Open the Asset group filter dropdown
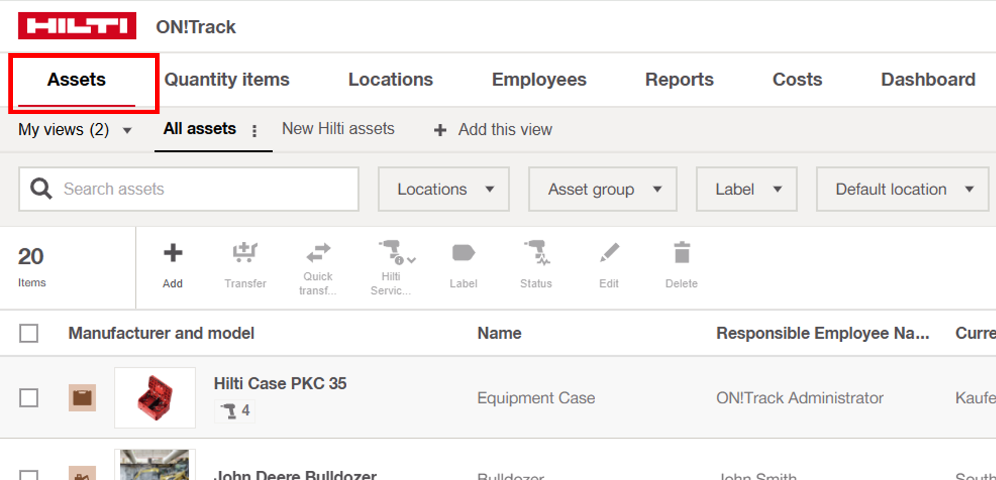The width and height of the screenshot is (996, 480). pyautogui.click(x=602, y=189)
